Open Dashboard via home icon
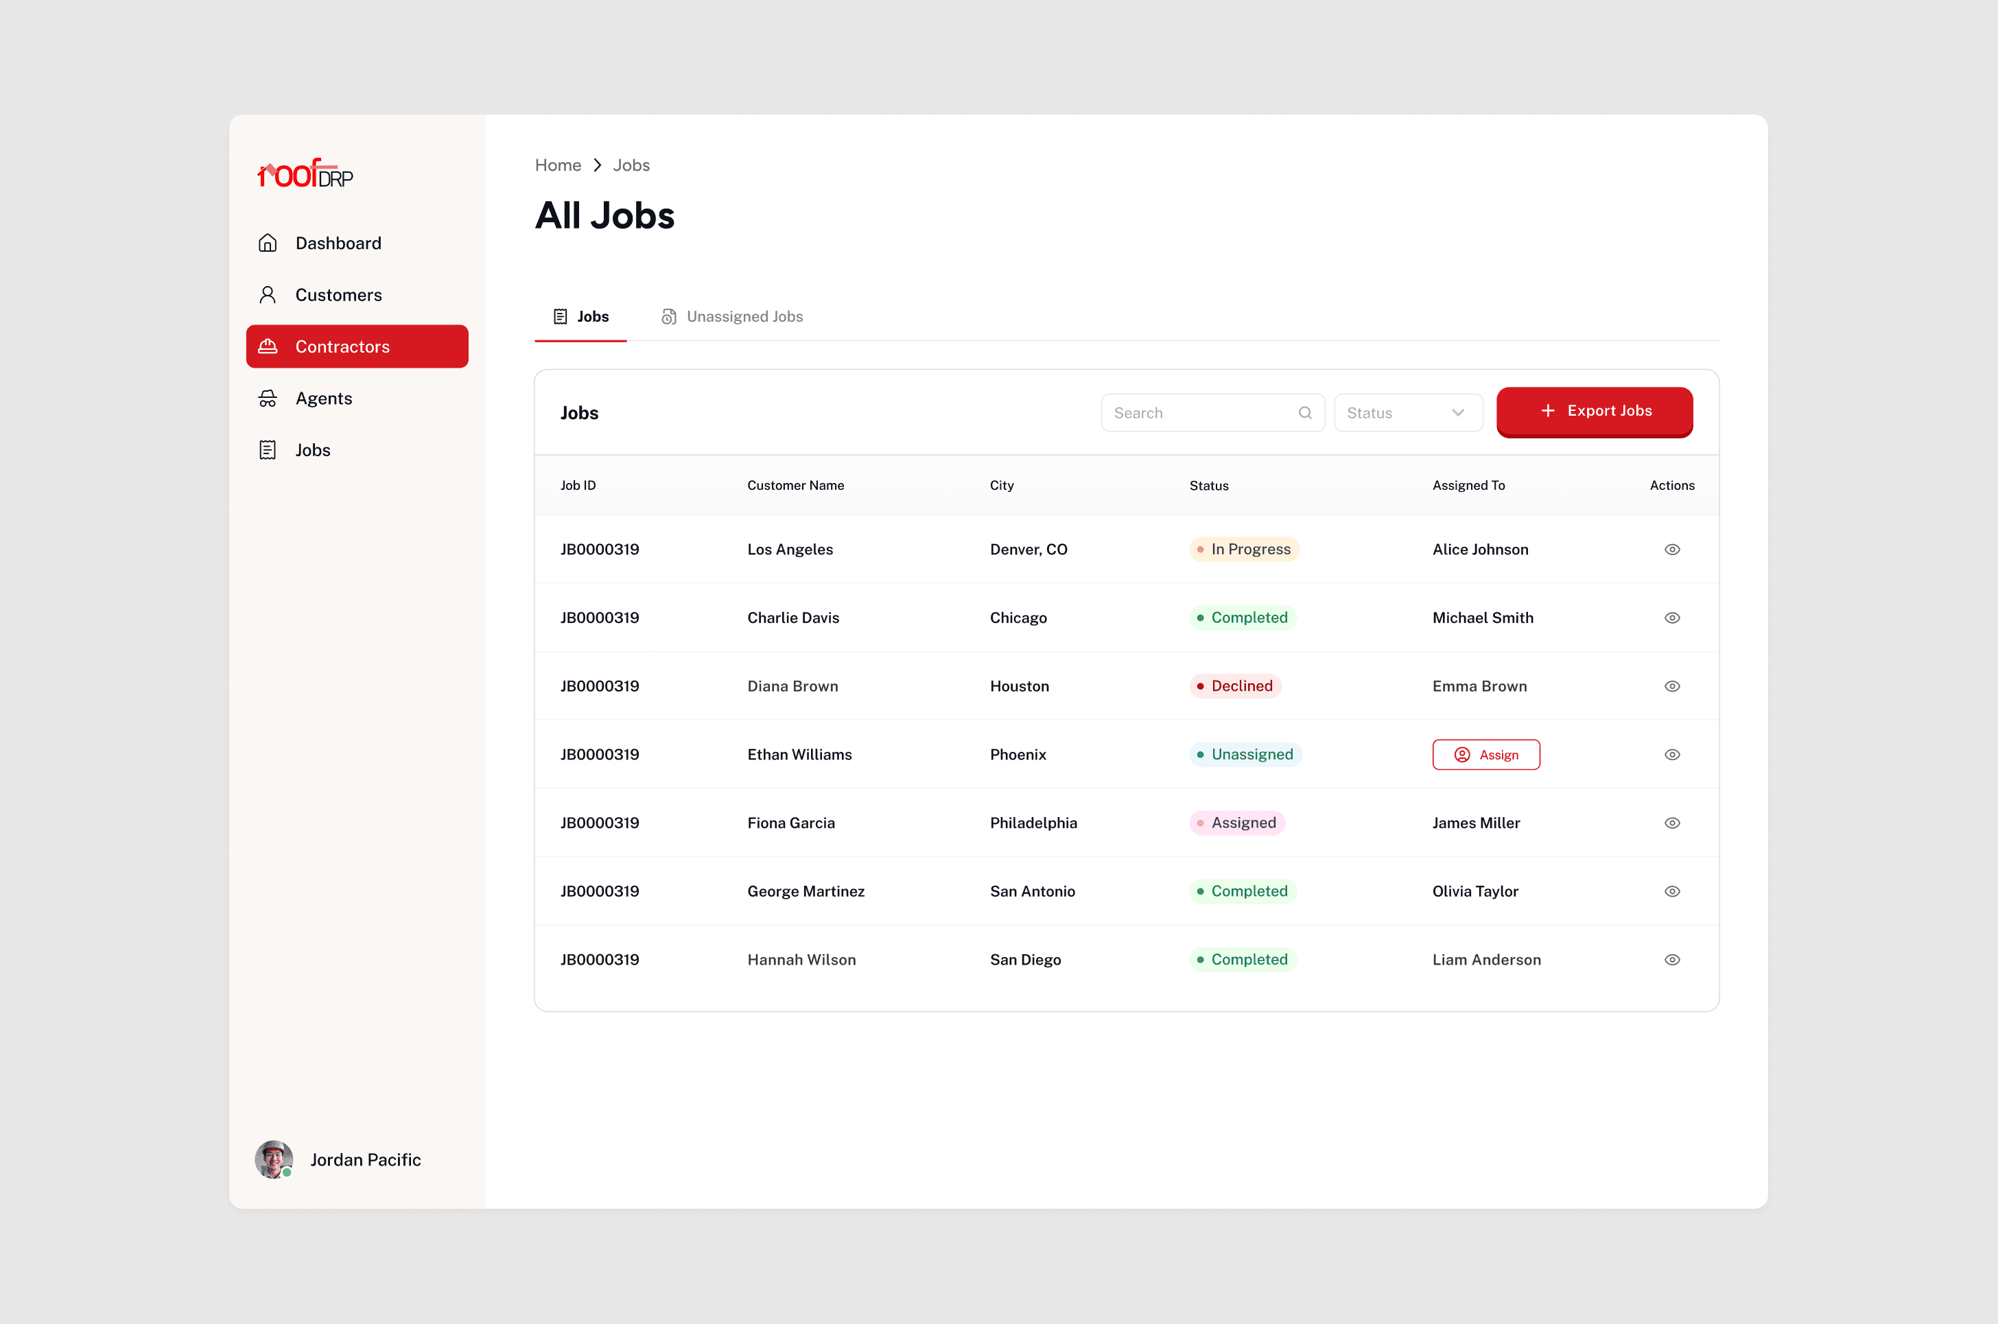The image size is (1998, 1324). [x=268, y=243]
